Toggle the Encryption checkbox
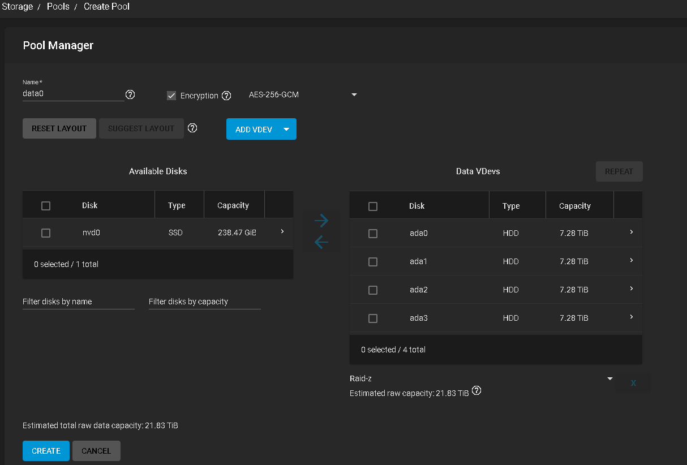 pyautogui.click(x=171, y=96)
